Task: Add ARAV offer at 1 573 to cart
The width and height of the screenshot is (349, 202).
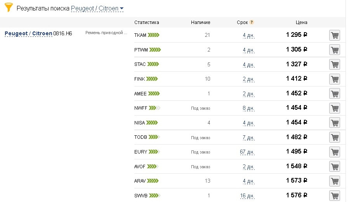Action: (335, 181)
